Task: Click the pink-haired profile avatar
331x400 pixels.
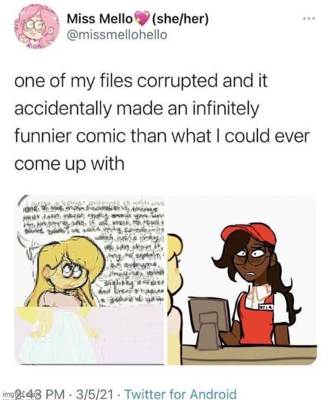Action: pyautogui.click(x=36, y=26)
